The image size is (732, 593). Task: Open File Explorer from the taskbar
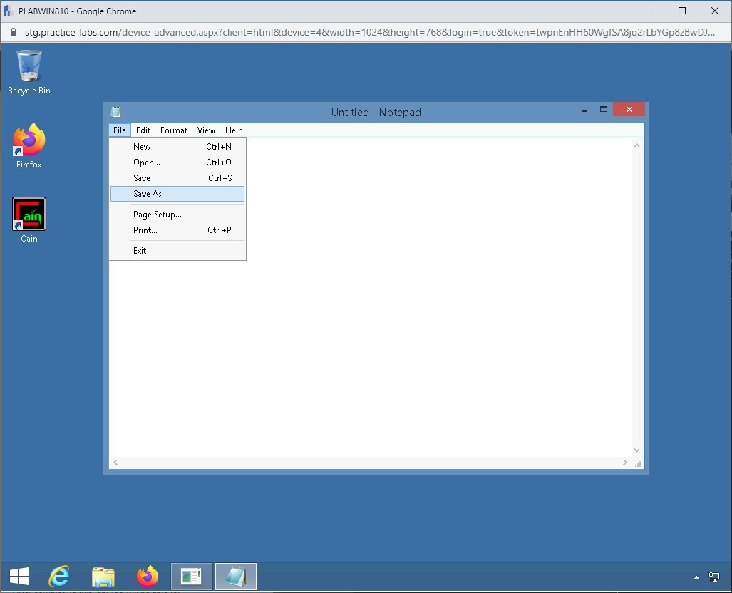tap(103, 577)
